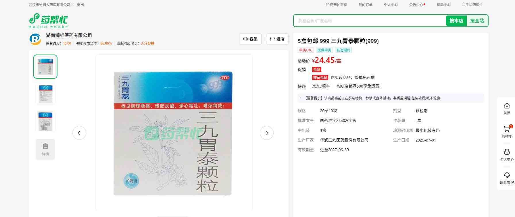Show the next product image
Viewport: 515px width, 217px height.
coord(266,133)
